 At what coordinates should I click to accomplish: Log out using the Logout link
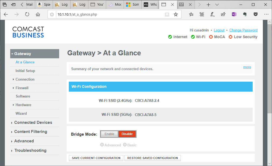coord(219,30)
